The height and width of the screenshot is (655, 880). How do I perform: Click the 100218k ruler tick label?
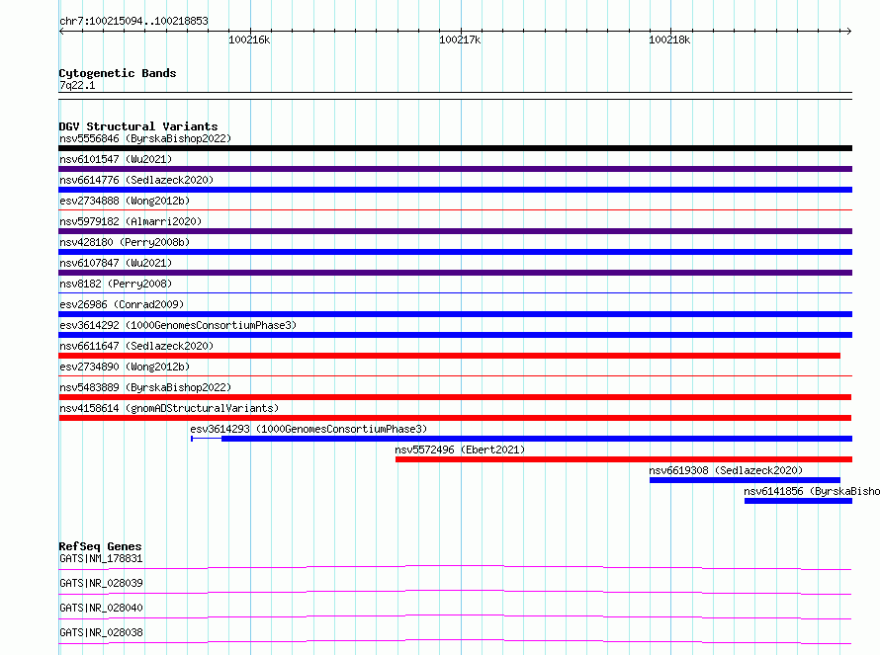click(x=669, y=40)
